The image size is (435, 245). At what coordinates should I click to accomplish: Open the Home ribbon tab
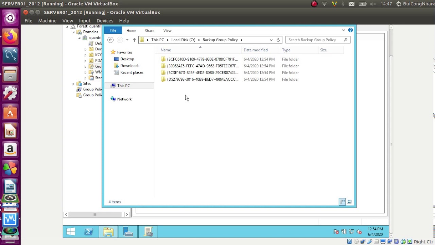tap(131, 31)
